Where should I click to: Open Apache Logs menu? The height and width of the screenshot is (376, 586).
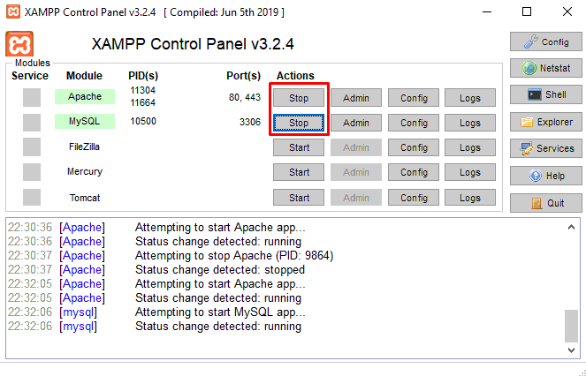[x=470, y=98]
